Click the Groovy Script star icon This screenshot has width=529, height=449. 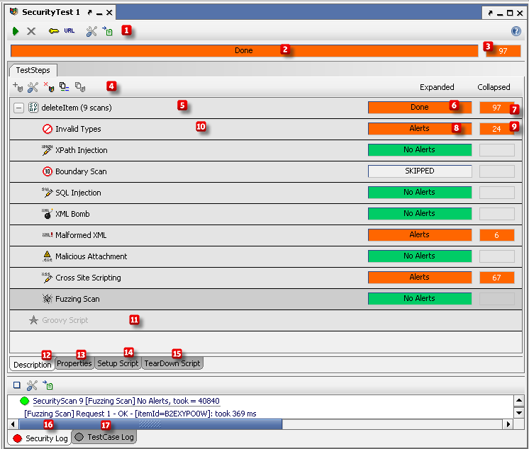33,319
